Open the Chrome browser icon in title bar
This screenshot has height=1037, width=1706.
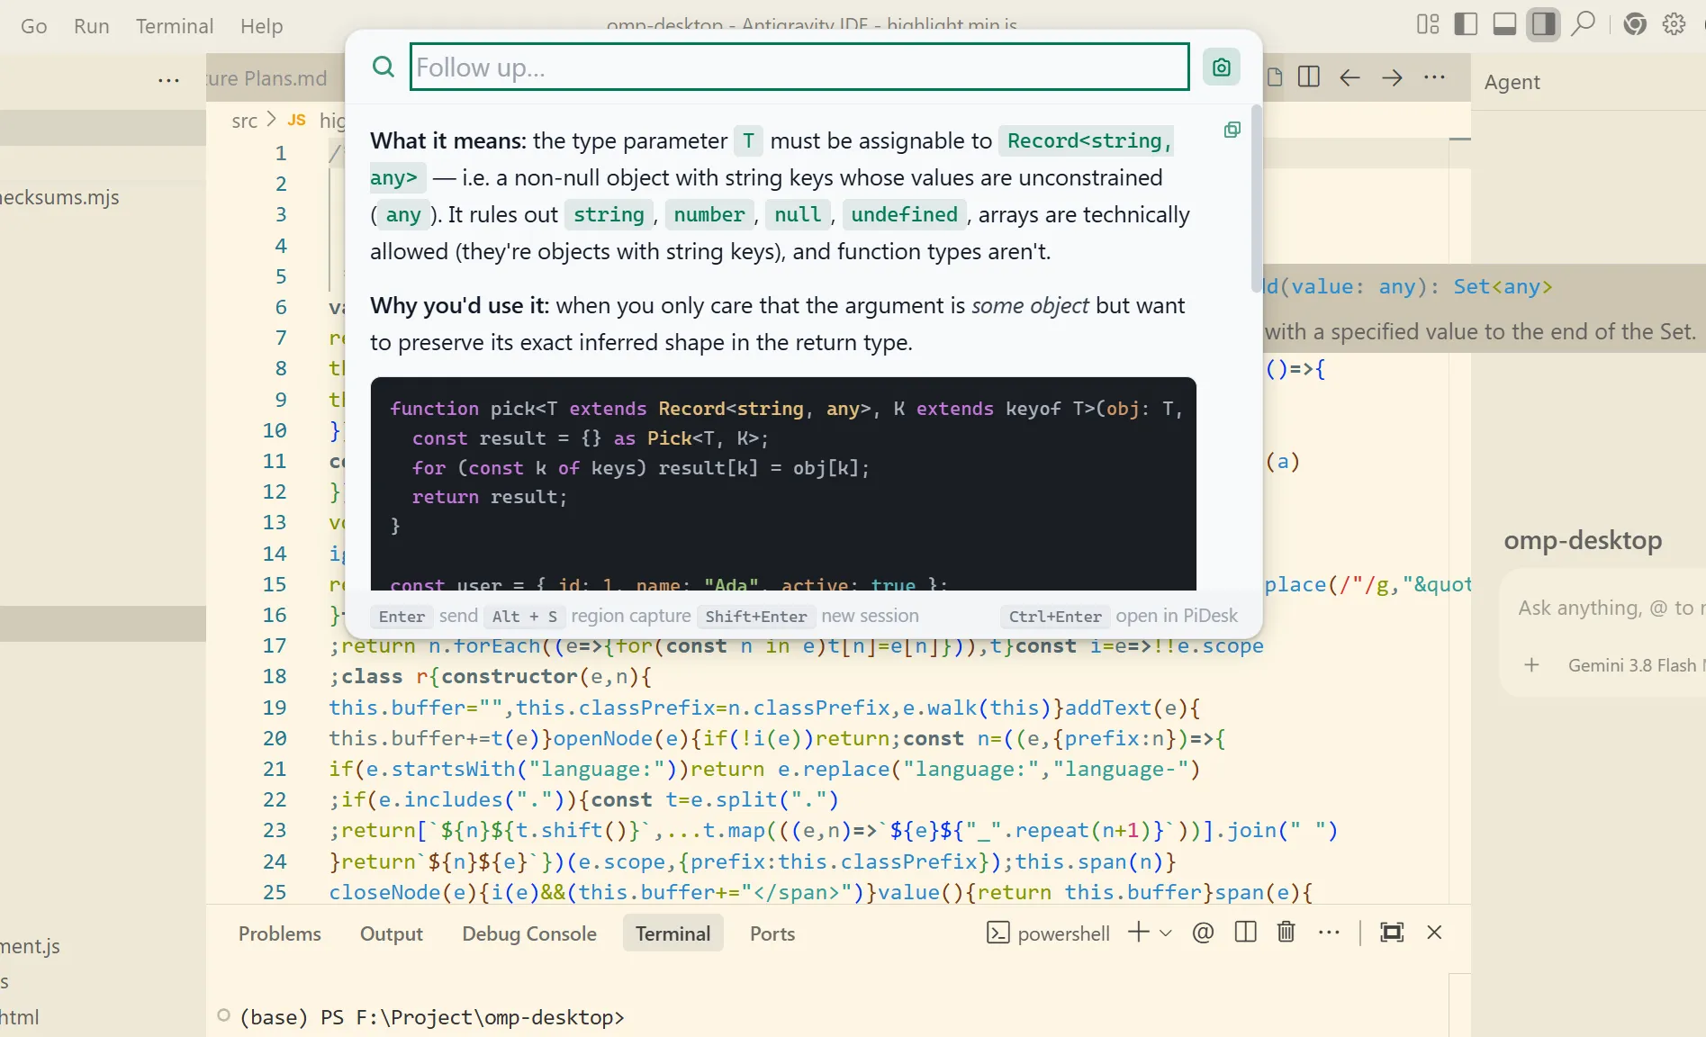pyautogui.click(x=1635, y=24)
